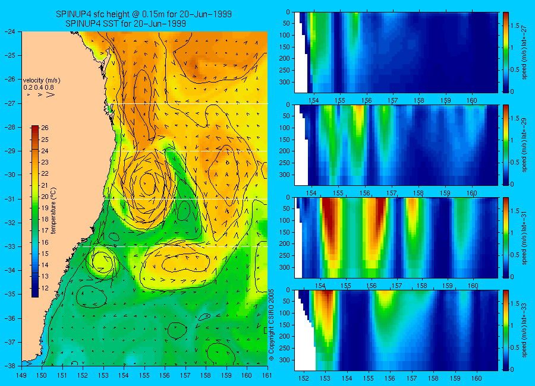Select the "© Copyright CSIRO 2005" vertical text
Image resolution: width=535 pixels, height=386 pixels.
[272, 325]
